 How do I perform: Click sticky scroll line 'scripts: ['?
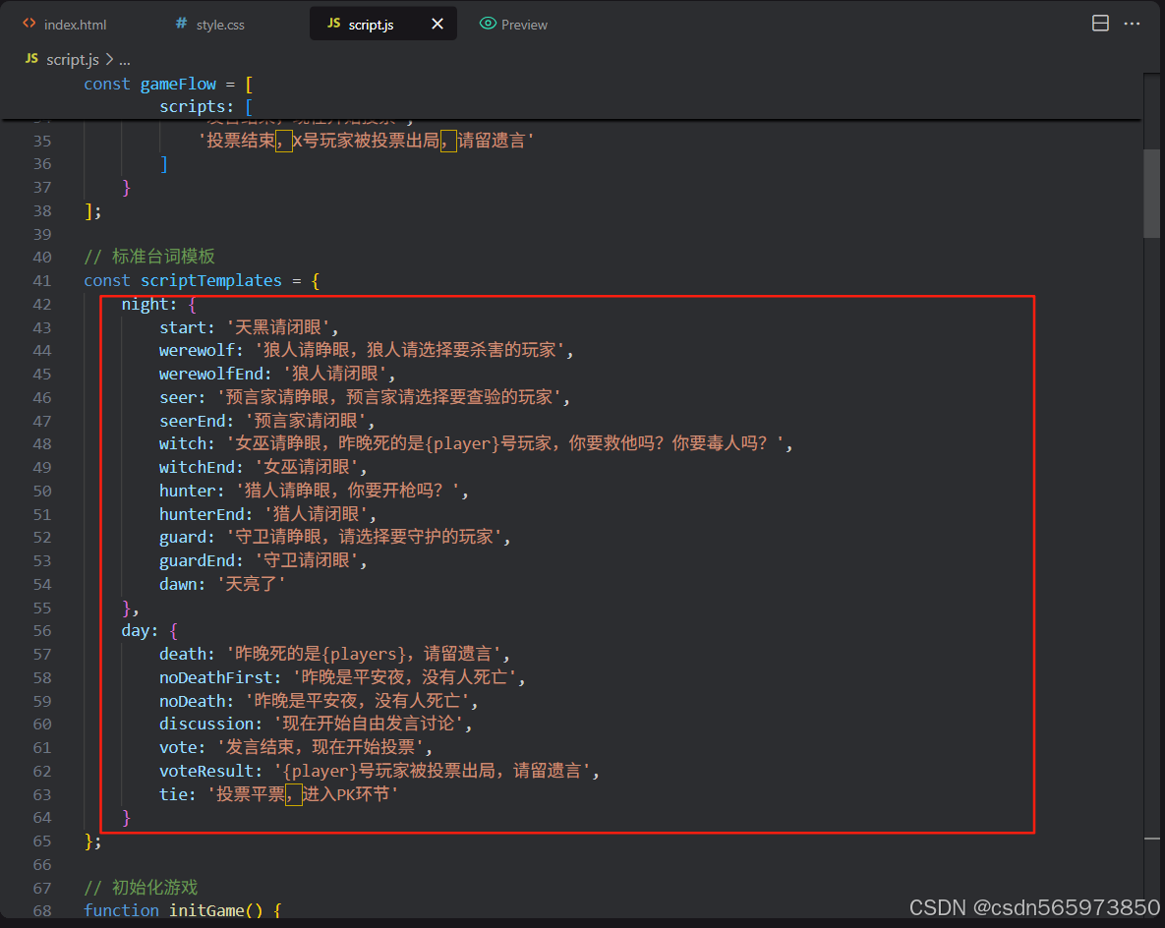click(205, 107)
